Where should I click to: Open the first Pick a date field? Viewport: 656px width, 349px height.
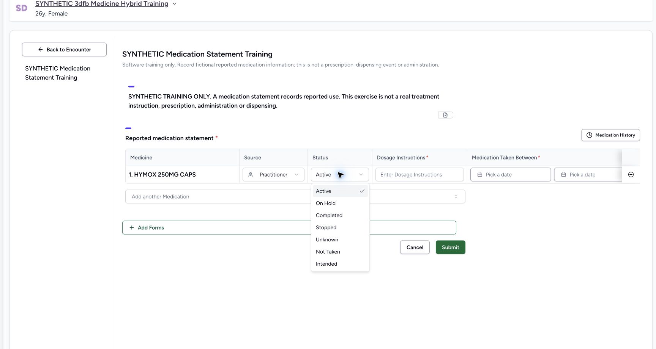coord(511,175)
